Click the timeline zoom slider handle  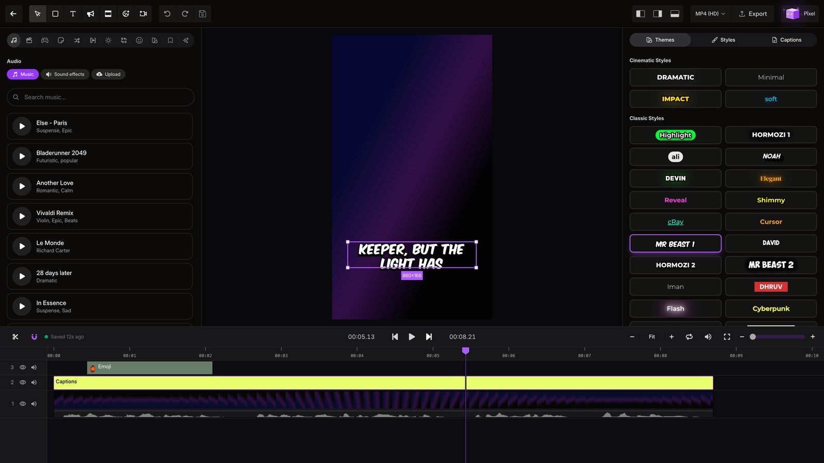pos(753,337)
